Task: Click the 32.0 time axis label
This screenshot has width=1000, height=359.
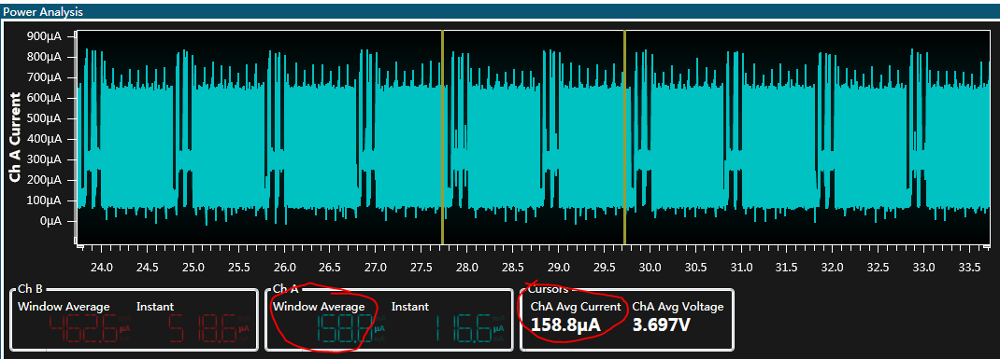Action: click(832, 267)
